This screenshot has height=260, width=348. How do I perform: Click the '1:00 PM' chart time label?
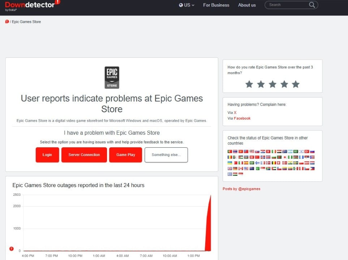click(x=194, y=256)
